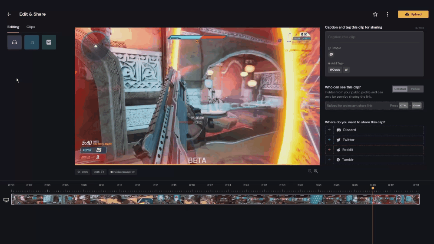Add a new tag with # button

(x=346, y=70)
